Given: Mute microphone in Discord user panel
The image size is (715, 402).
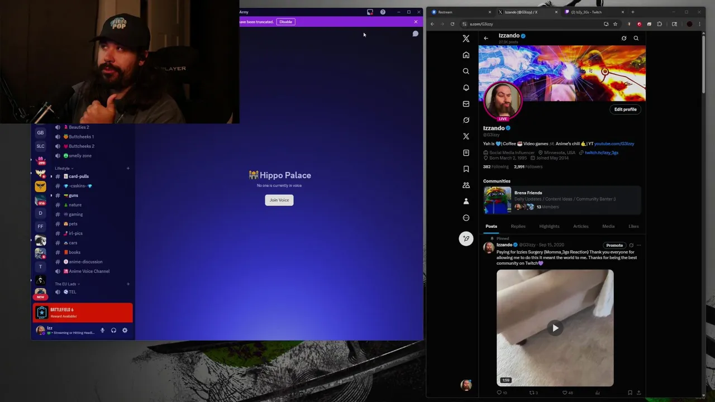Looking at the screenshot, I should [x=102, y=331].
